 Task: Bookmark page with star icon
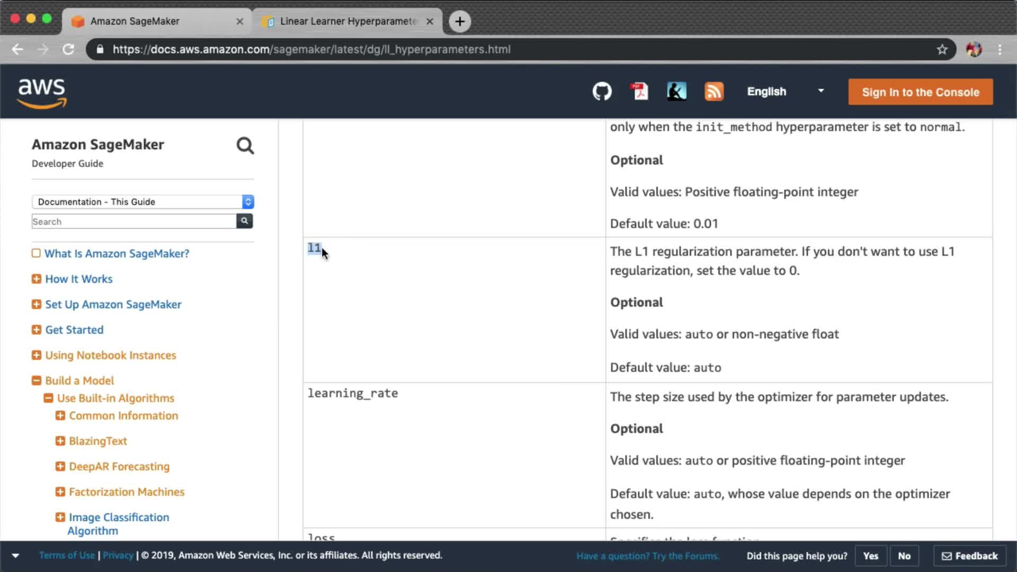coord(942,49)
